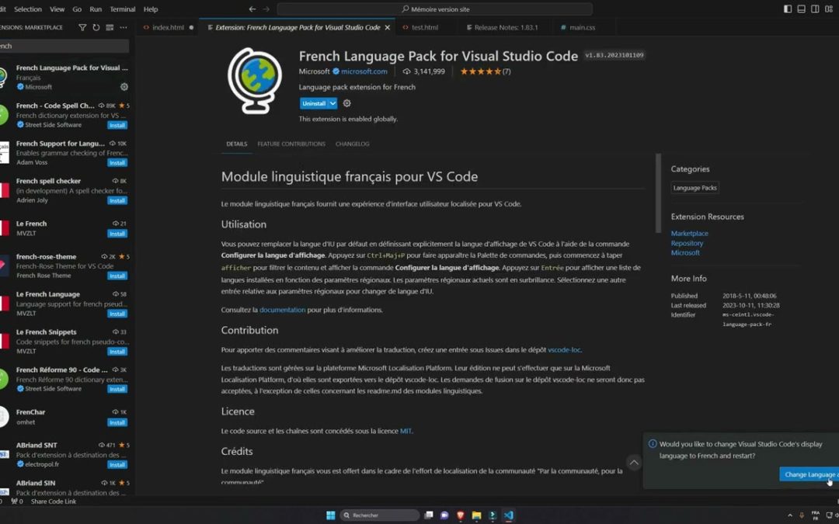Go back with the navigation arrow

[x=252, y=9]
